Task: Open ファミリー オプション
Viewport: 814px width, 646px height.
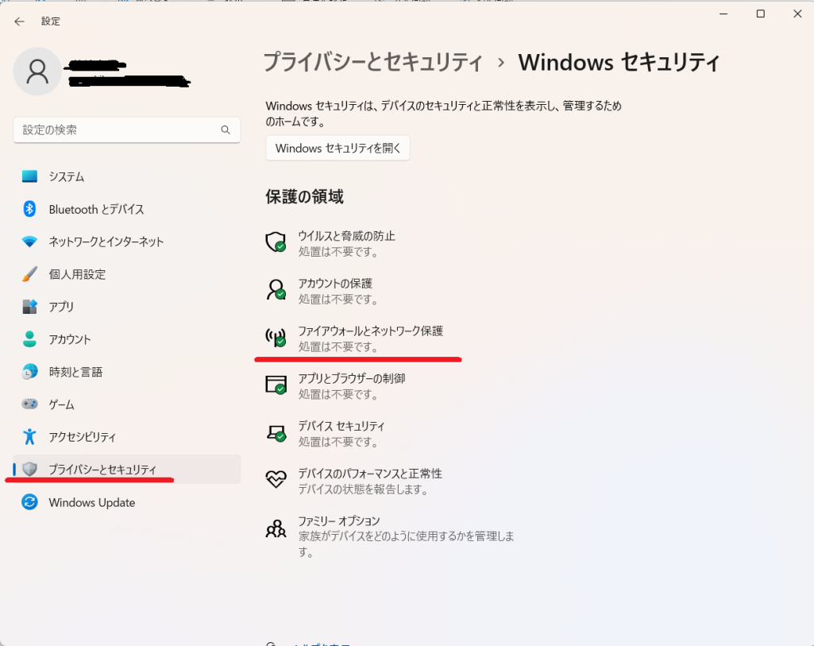Action: coord(391,536)
